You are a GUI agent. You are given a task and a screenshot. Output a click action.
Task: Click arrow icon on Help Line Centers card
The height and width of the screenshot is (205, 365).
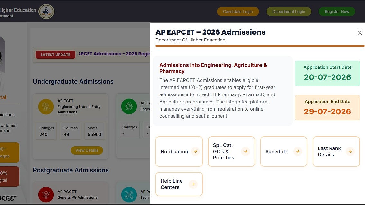193,184
